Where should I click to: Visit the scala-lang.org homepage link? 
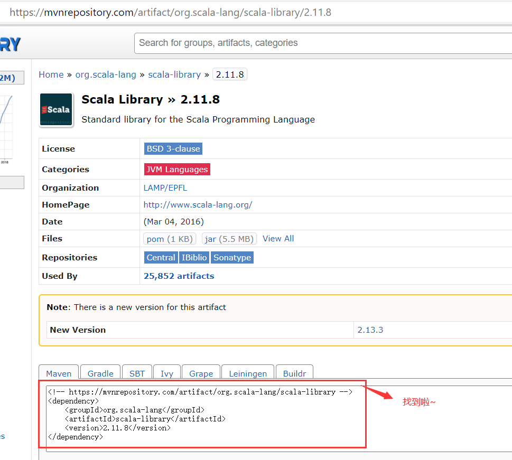coord(198,205)
